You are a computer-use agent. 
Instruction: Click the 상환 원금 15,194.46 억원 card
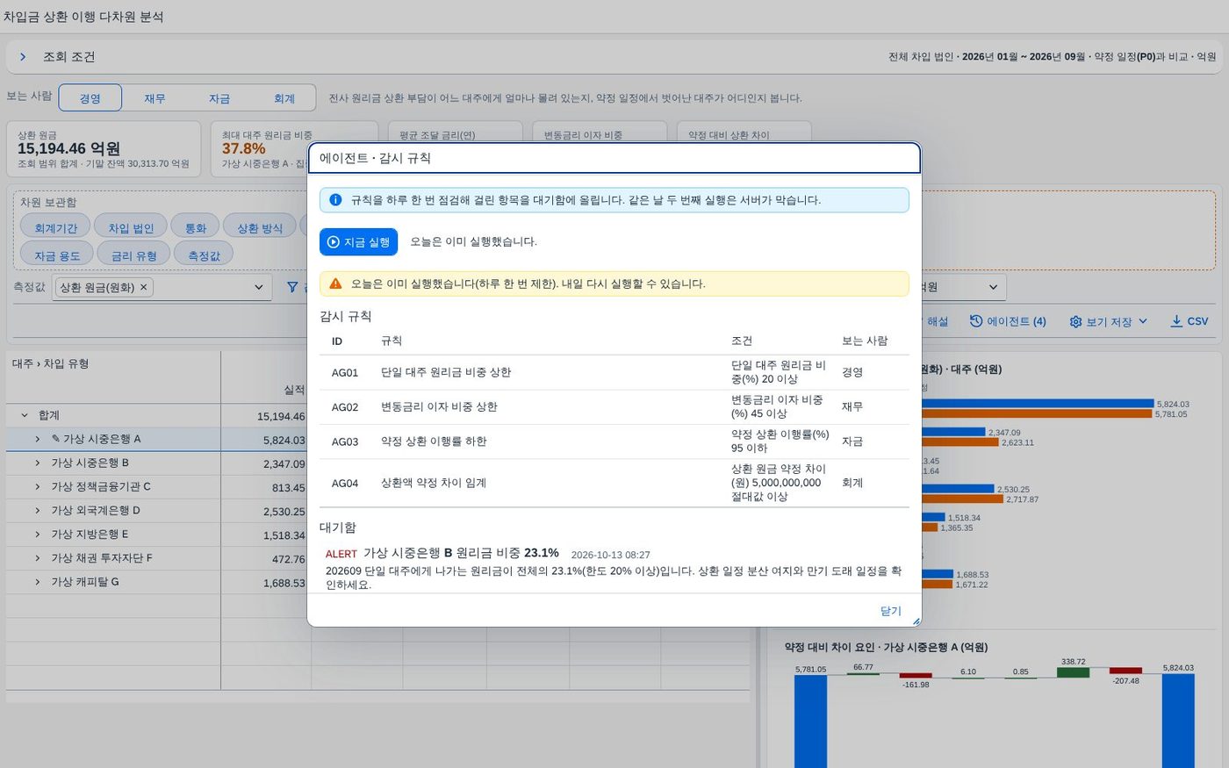(104, 149)
